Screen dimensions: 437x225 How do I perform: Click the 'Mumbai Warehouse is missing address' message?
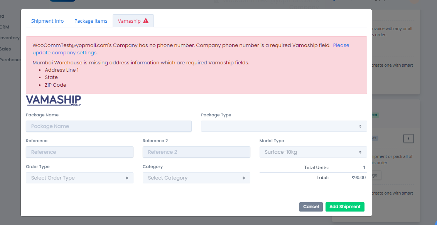(x=141, y=63)
